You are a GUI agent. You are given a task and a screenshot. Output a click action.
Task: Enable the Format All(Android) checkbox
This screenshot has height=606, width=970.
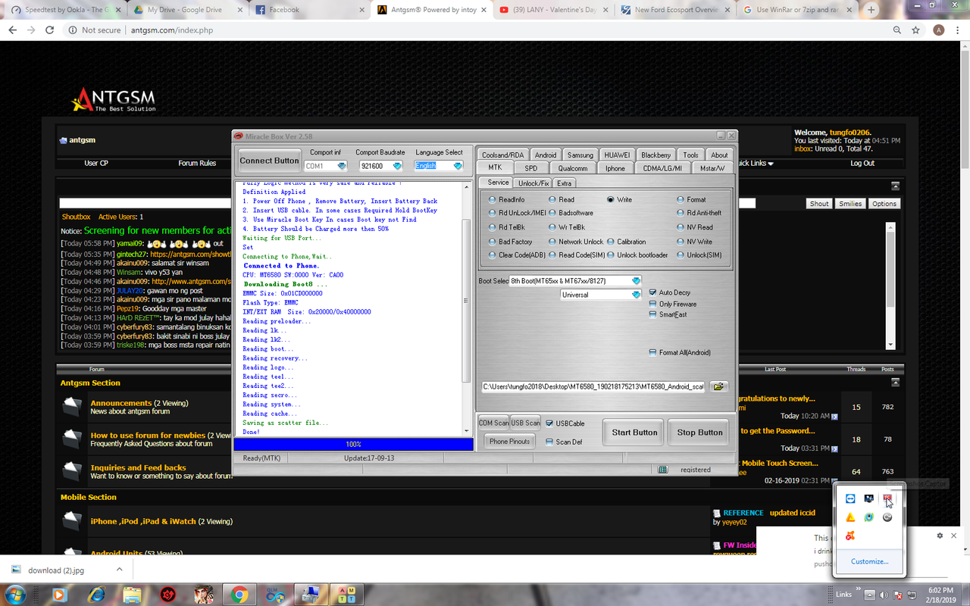click(653, 352)
